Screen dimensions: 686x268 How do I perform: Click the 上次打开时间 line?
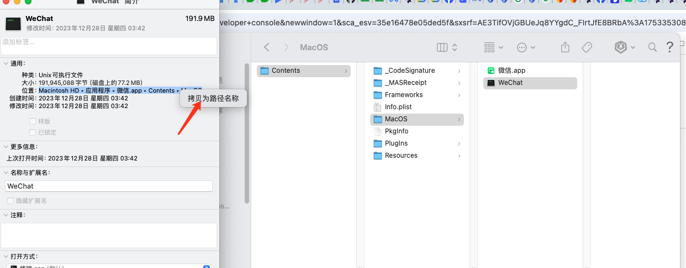coord(72,158)
